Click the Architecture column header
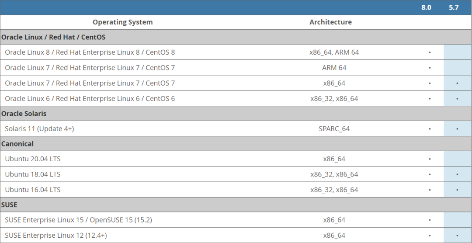Screen dimensions: 472x243 [330, 22]
